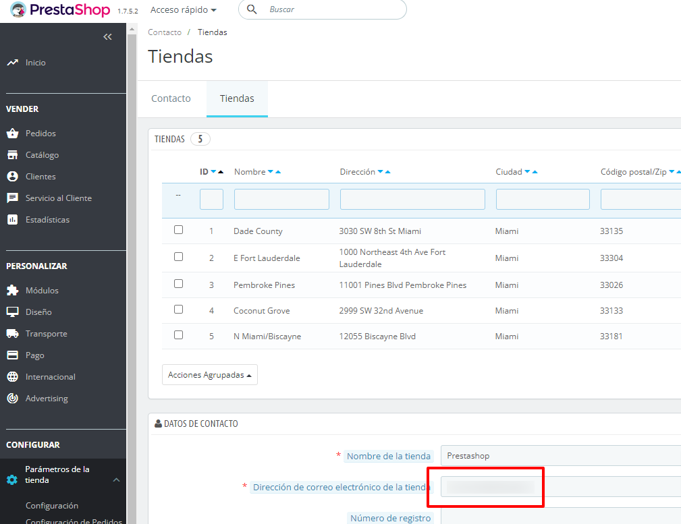Click the Nombre de la tienda input field
The image size is (681, 524).
coord(561,456)
